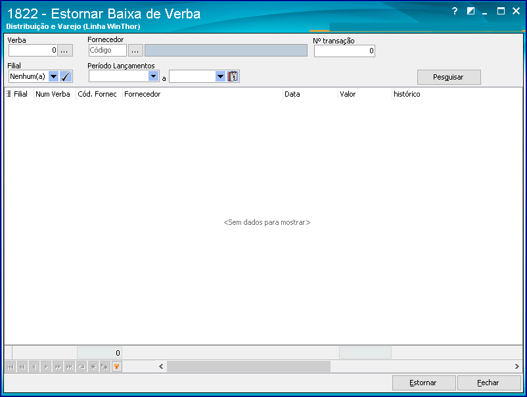Maximize the window
Viewport: 527px width, 397px height.
[x=501, y=11]
